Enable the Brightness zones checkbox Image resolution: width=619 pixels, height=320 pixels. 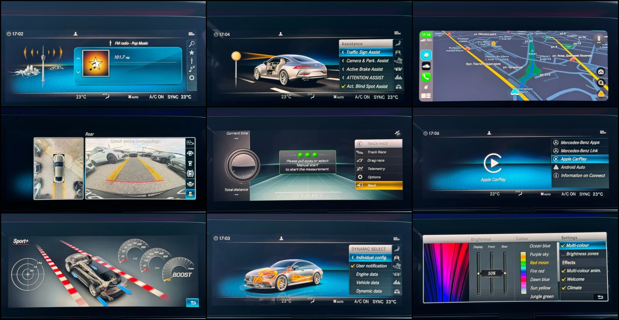pyautogui.click(x=563, y=254)
